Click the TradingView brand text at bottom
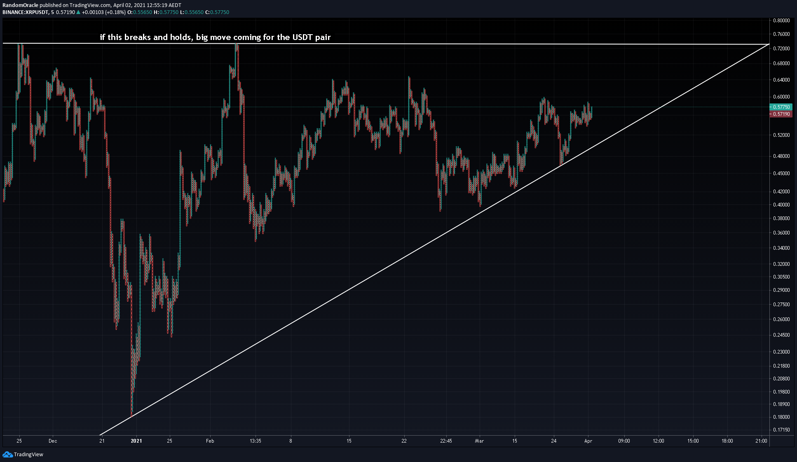 click(28, 454)
